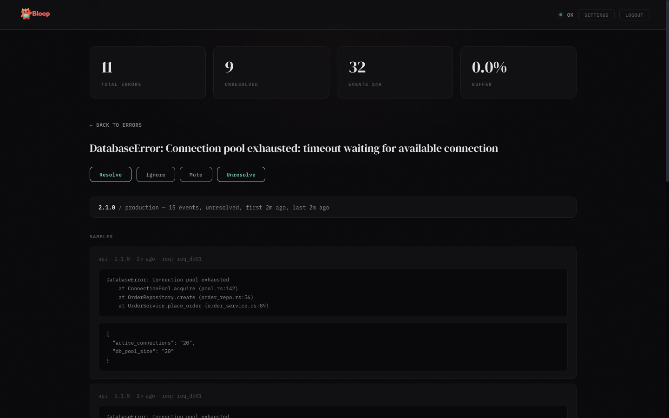Open the Events 24h stat card

394,72
